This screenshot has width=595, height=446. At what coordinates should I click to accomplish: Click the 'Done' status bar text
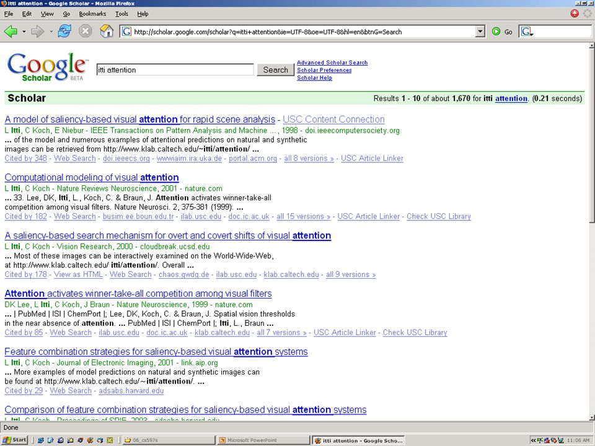click(11, 427)
